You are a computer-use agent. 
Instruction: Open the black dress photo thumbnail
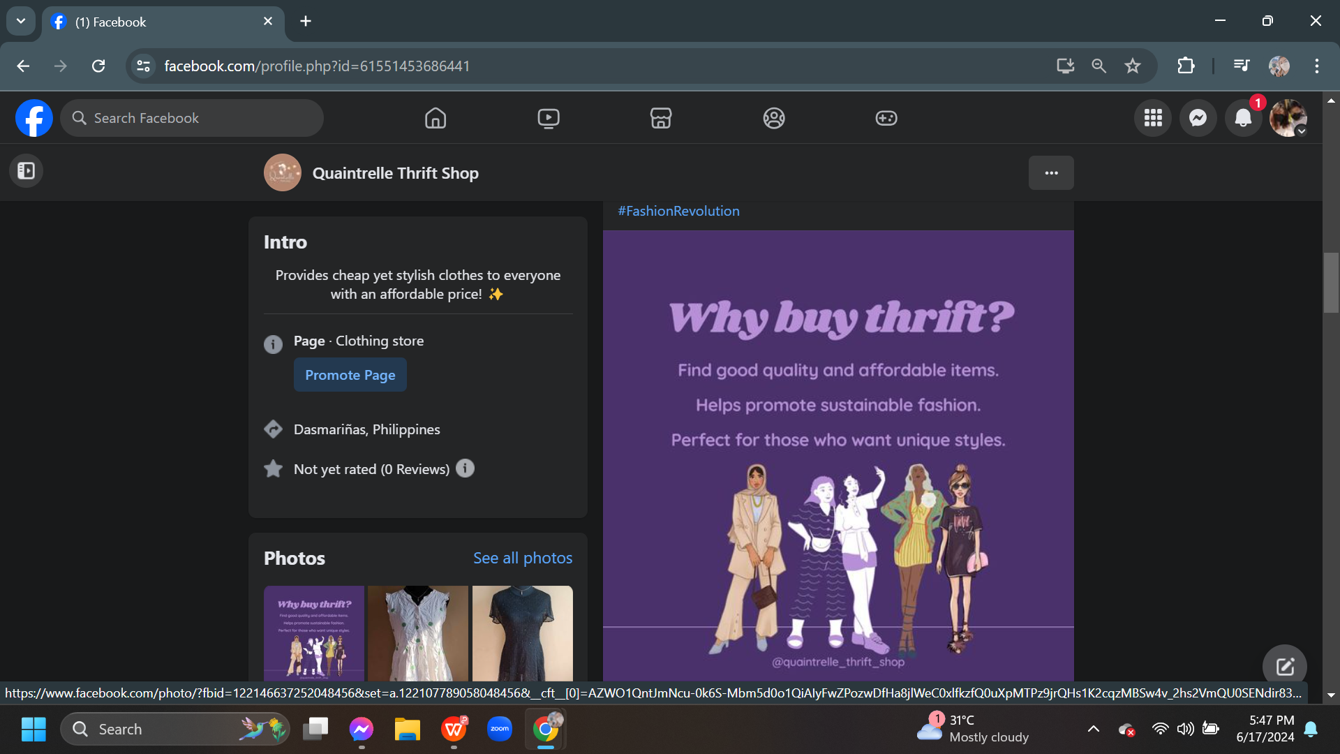(522, 633)
